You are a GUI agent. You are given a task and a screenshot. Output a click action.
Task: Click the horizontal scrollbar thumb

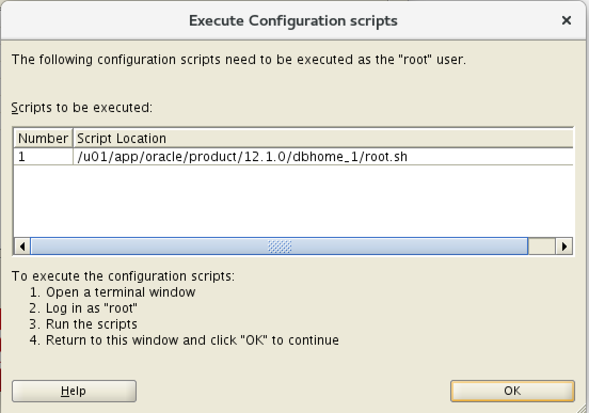[279, 247]
